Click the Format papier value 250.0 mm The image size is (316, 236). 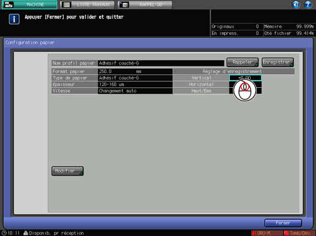(x=135, y=71)
